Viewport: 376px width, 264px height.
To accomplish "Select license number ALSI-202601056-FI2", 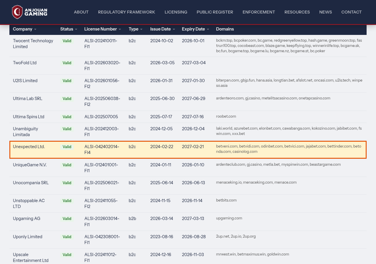I will click(102, 84).
